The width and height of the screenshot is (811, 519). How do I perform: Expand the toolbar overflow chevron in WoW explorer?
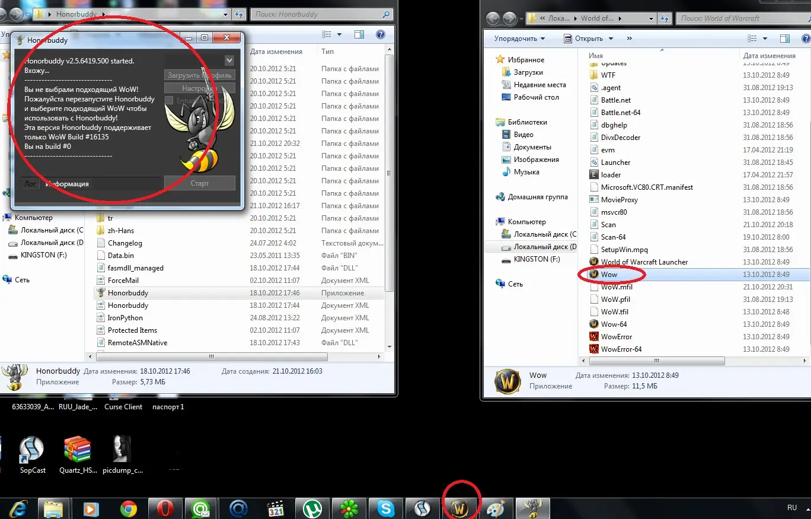628,39
